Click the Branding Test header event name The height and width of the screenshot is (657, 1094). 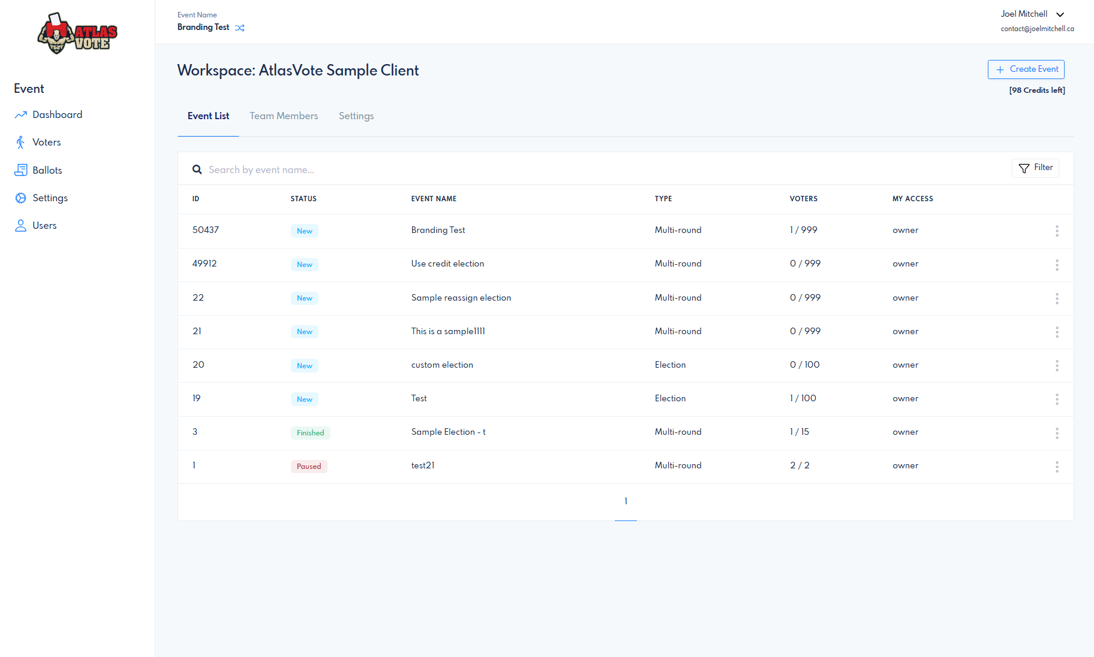203,27
